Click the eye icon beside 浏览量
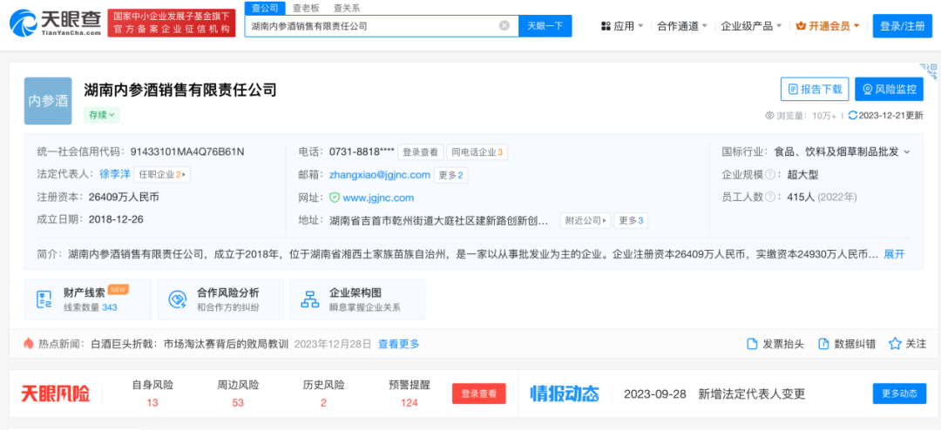This screenshot has width=941, height=430. point(770,116)
